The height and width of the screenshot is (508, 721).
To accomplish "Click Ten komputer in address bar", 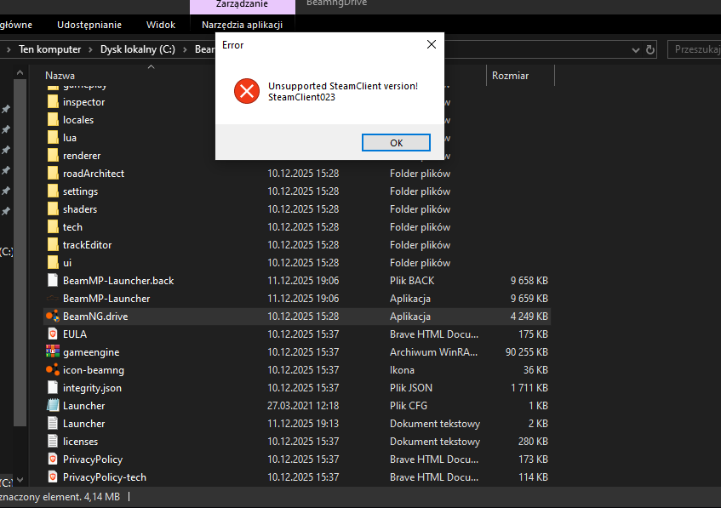I will (49, 49).
